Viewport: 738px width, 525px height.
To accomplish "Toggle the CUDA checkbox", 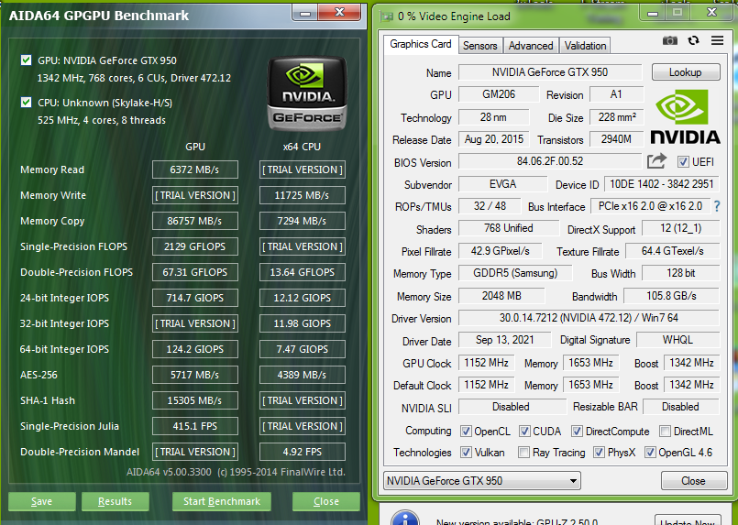I will 524,431.
